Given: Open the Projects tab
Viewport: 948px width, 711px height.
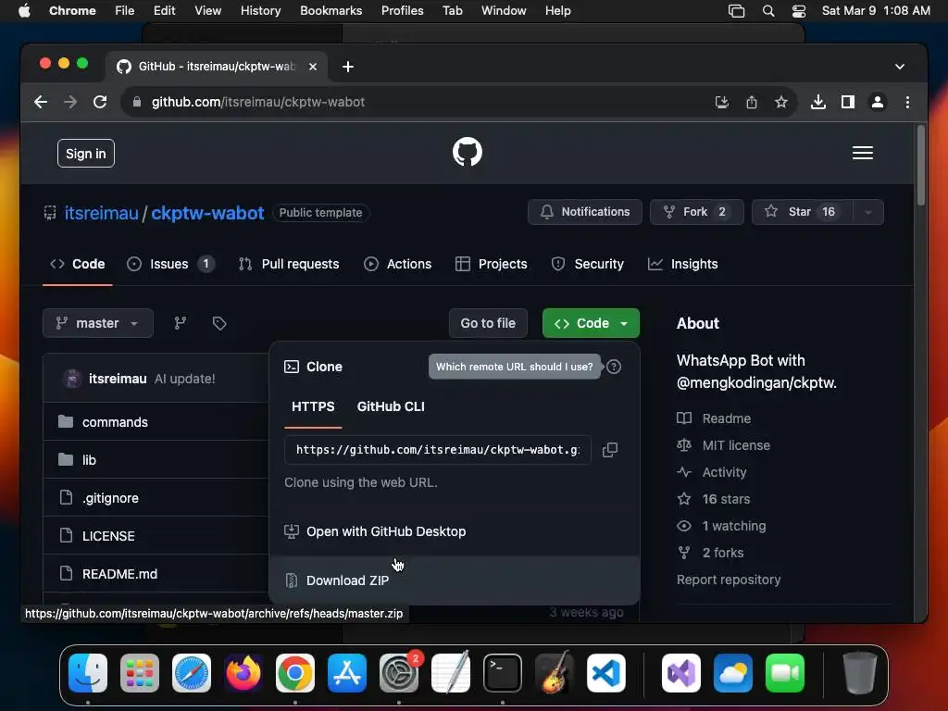Looking at the screenshot, I should 491,264.
